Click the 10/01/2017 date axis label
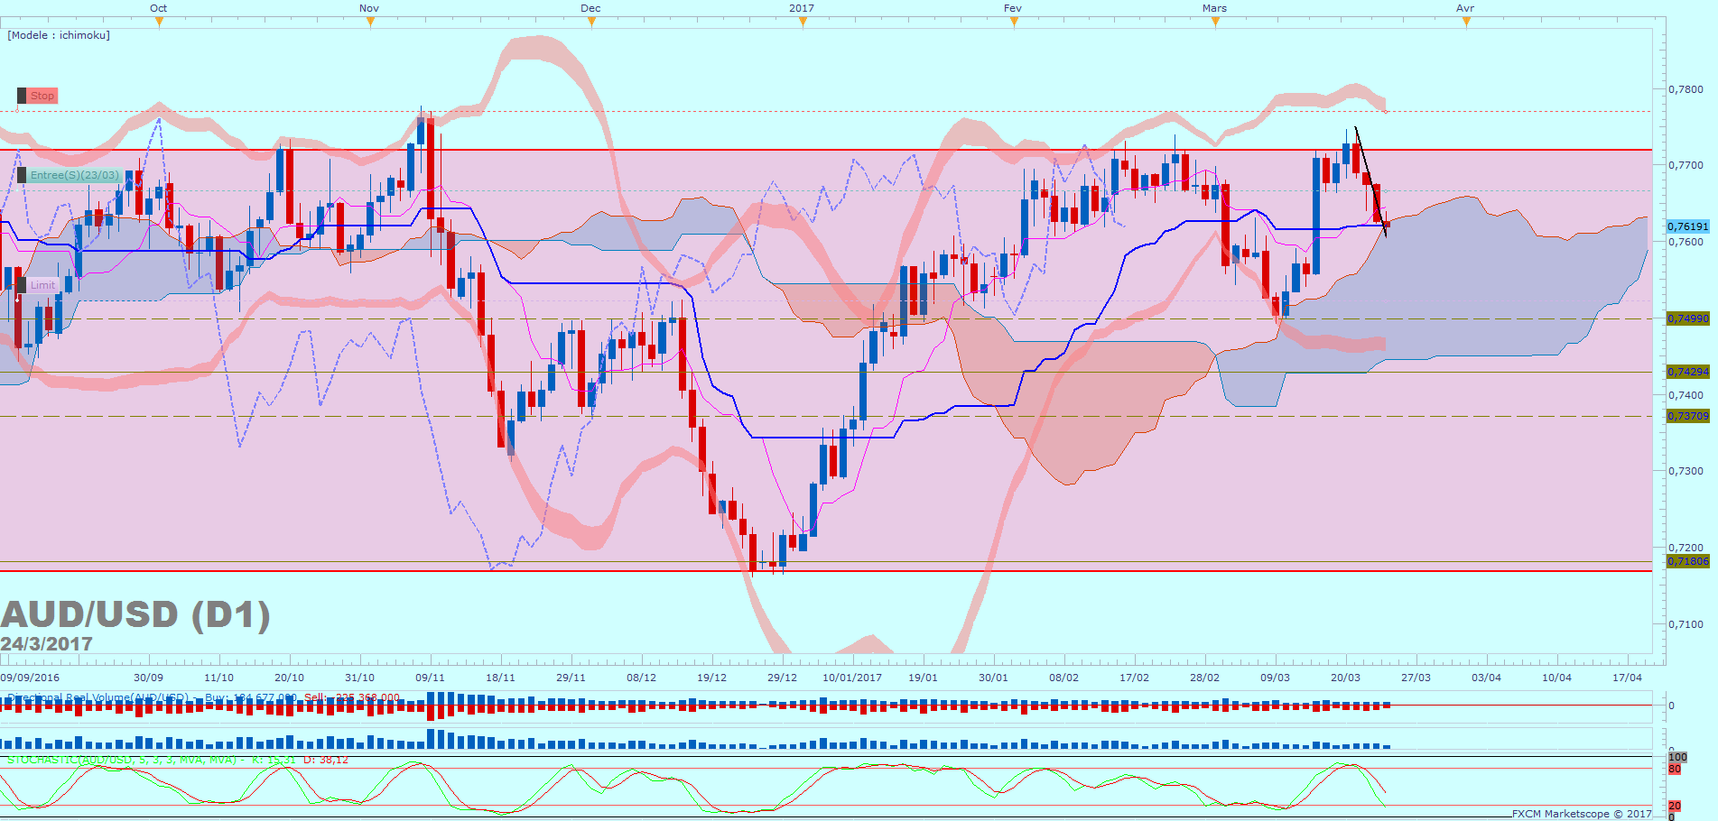This screenshot has height=821, width=1718. point(852,678)
